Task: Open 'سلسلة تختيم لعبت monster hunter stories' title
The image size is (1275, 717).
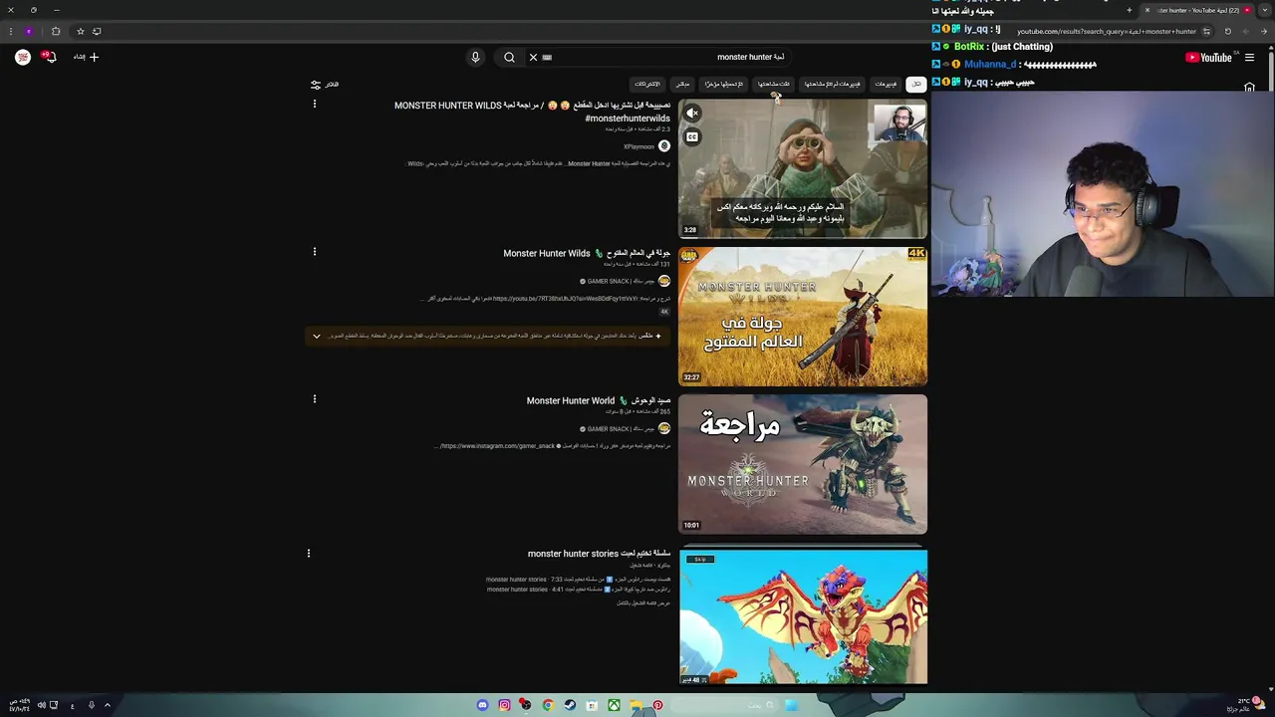Action: tap(599, 554)
